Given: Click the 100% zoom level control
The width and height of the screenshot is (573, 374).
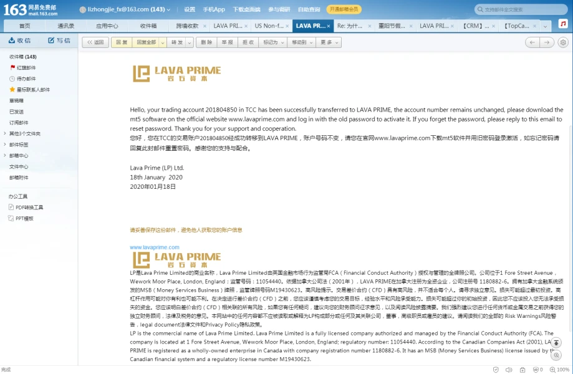Looking at the screenshot, I should pos(559,370).
